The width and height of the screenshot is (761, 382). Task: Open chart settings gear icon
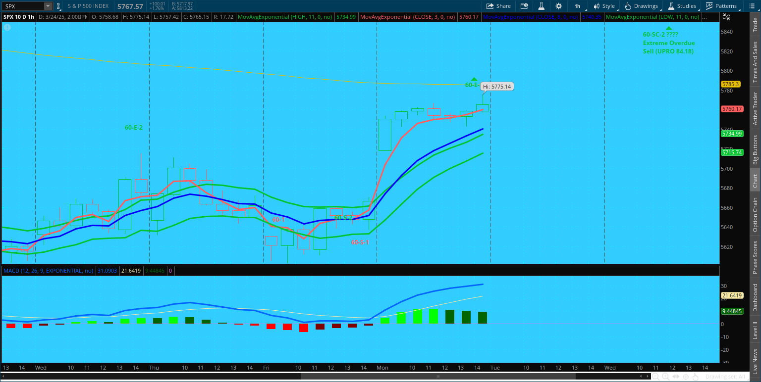point(558,6)
